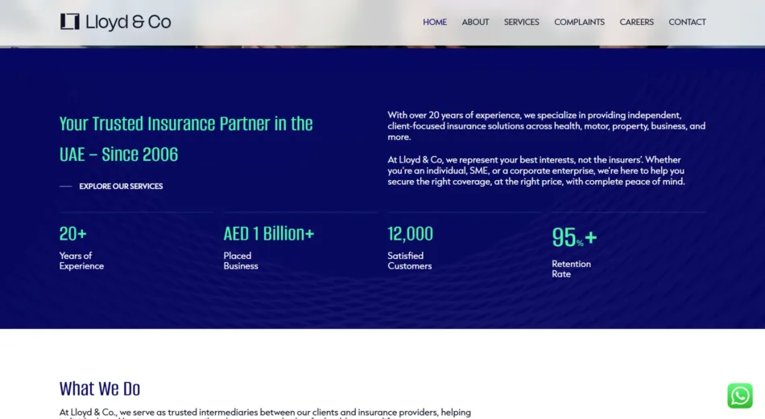This screenshot has width=765, height=419.
Task: Click the dash line before Explore Our Services
Action: point(65,187)
